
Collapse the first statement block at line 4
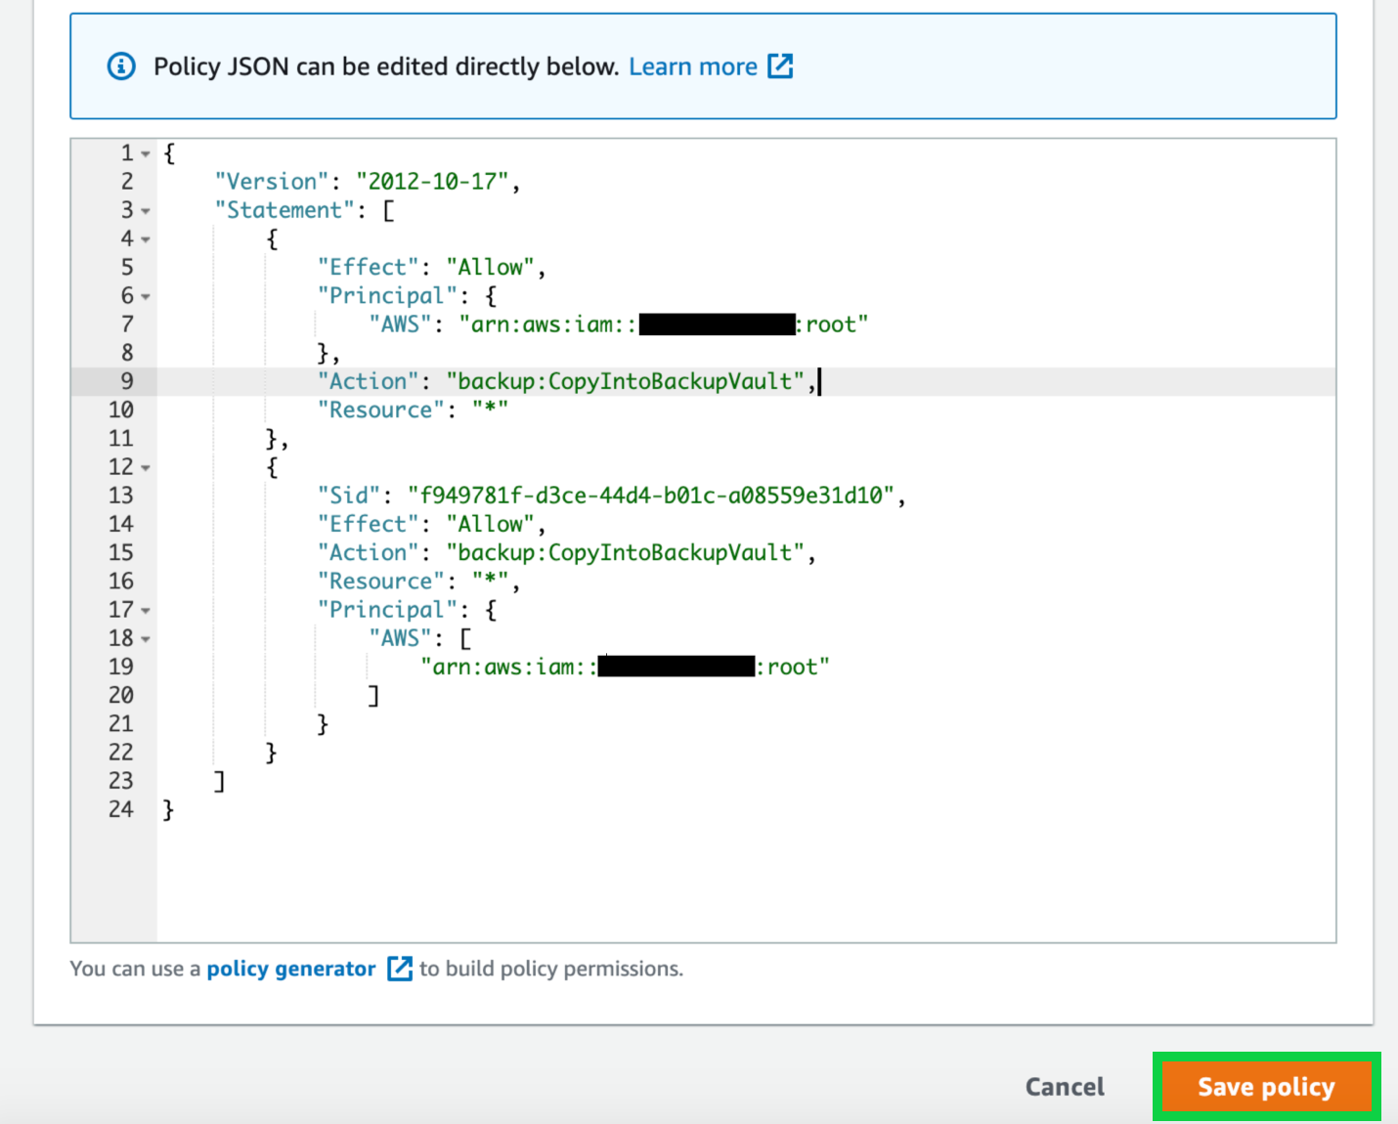click(x=145, y=238)
